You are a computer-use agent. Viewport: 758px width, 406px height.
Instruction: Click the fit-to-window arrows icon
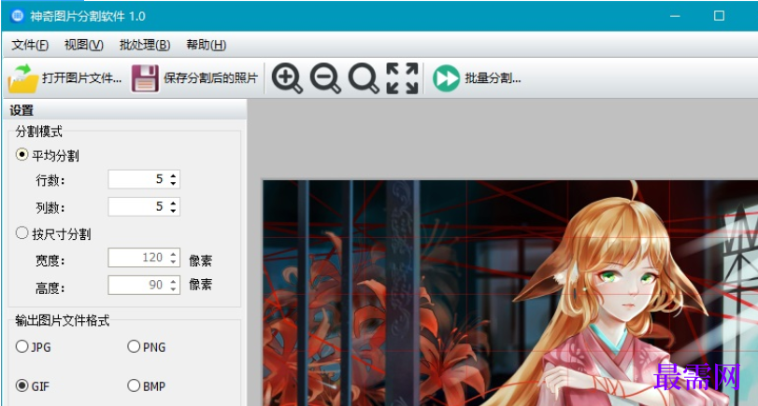point(402,78)
